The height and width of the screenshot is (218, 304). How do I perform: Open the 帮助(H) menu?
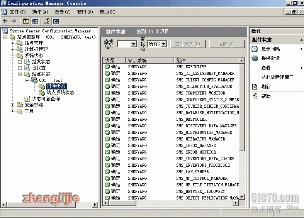click(x=107, y=12)
